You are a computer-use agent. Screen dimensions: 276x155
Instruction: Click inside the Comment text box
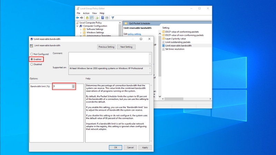coord(109,58)
